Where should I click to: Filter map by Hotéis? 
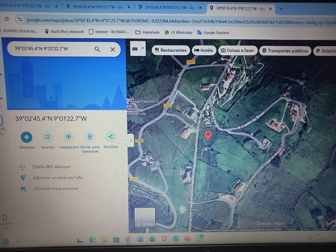(203, 50)
